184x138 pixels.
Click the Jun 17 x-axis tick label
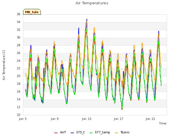click(x=118, y=119)
